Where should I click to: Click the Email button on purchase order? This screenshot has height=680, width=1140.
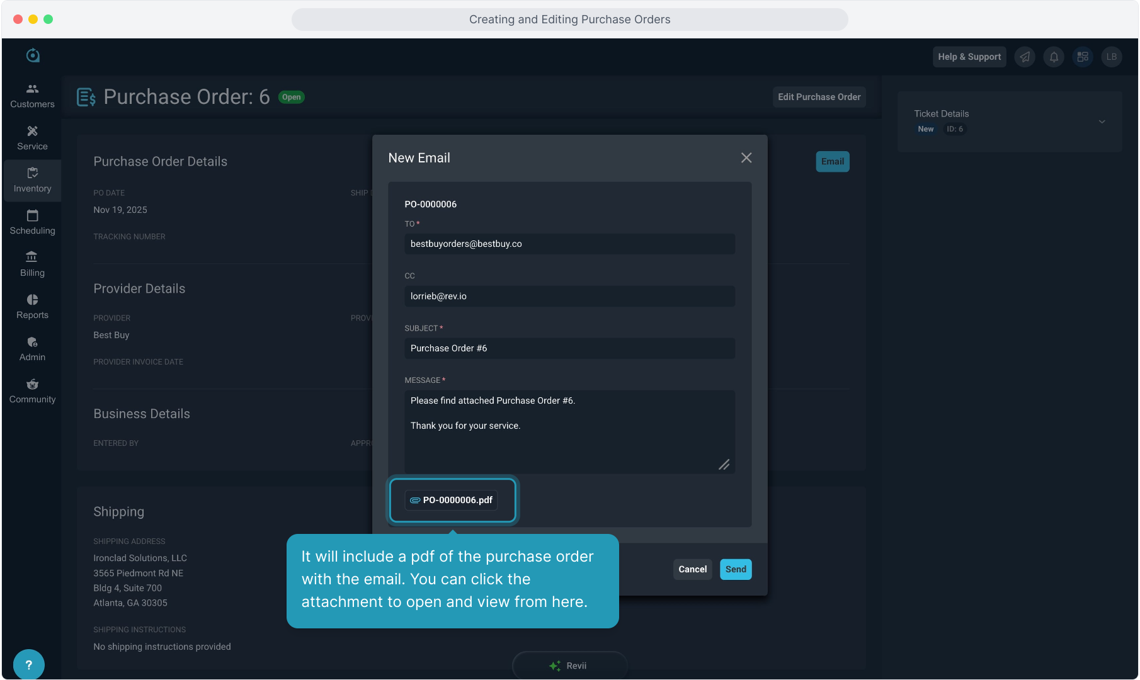[x=833, y=162]
